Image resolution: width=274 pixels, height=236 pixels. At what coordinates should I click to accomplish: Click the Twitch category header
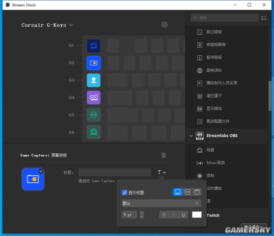tap(213, 216)
